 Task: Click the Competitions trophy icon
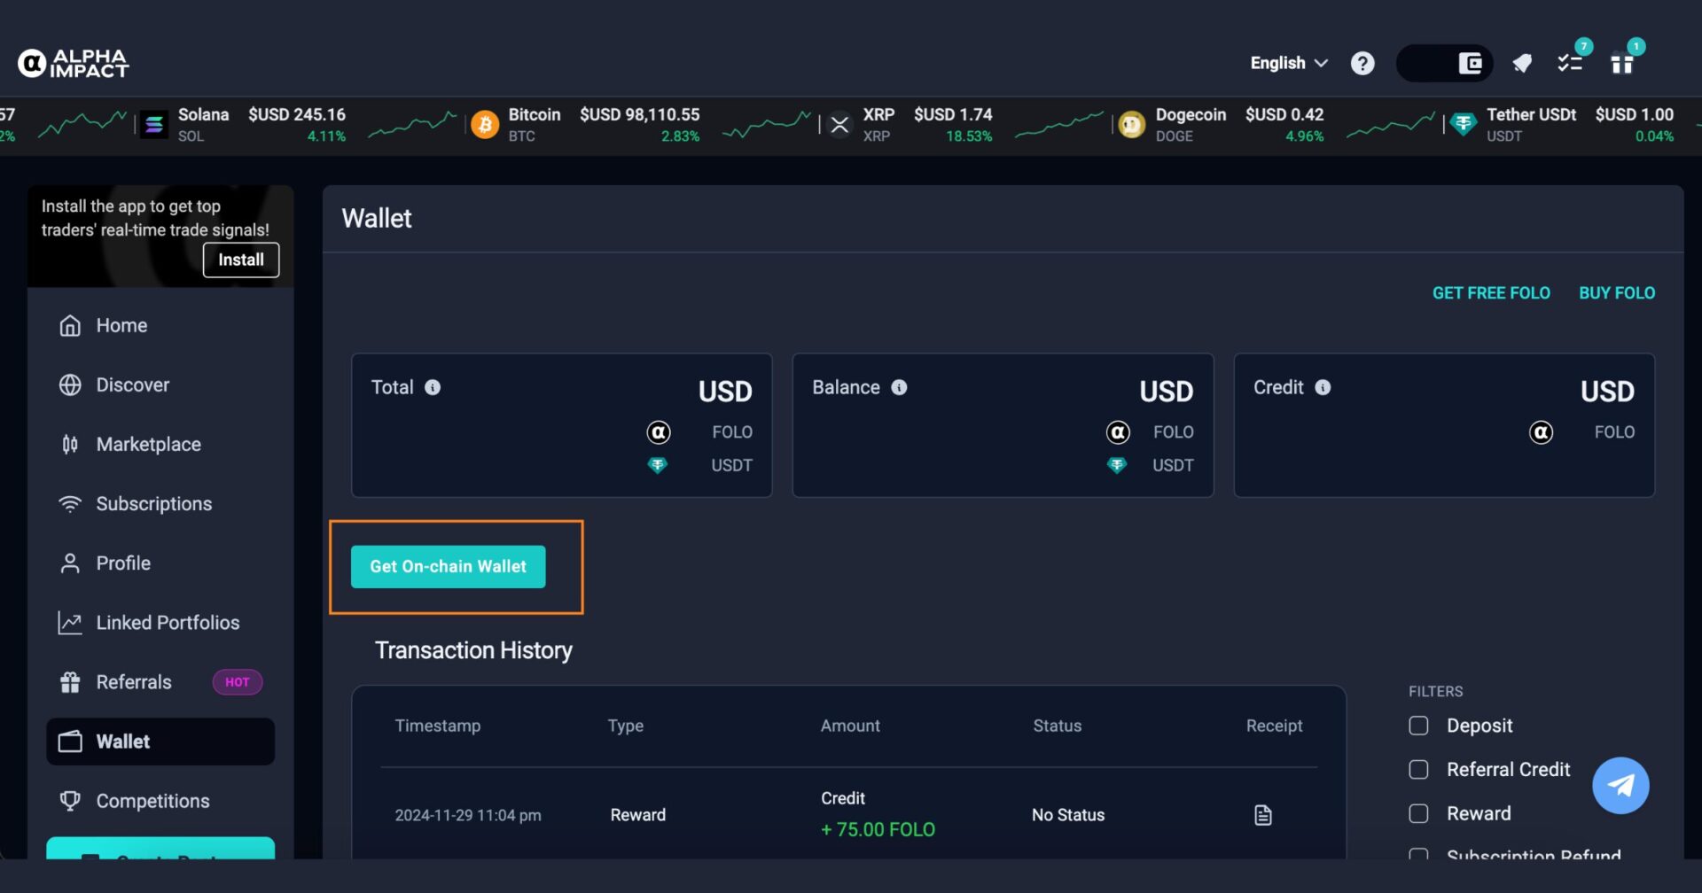(x=70, y=801)
